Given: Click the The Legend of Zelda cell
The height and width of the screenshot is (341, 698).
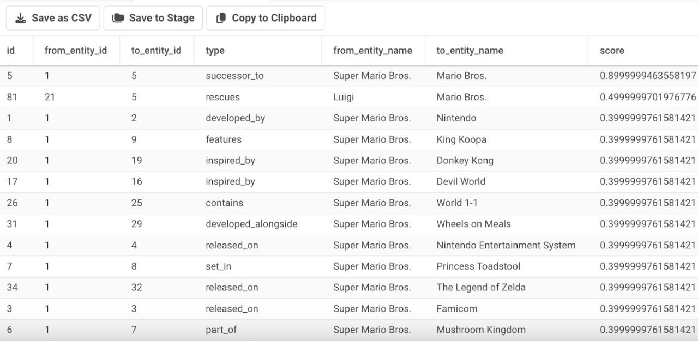Looking at the screenshot, I should pos(481,287).
